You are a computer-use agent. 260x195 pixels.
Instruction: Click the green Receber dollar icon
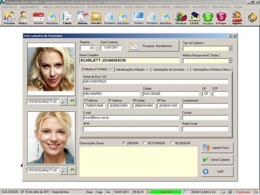[x=207, y=18]
